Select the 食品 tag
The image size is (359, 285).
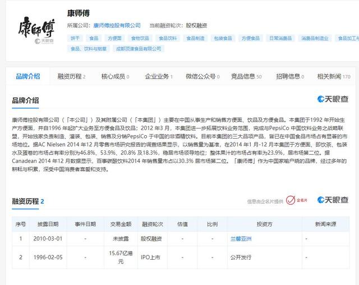click(x=94, y=38)
